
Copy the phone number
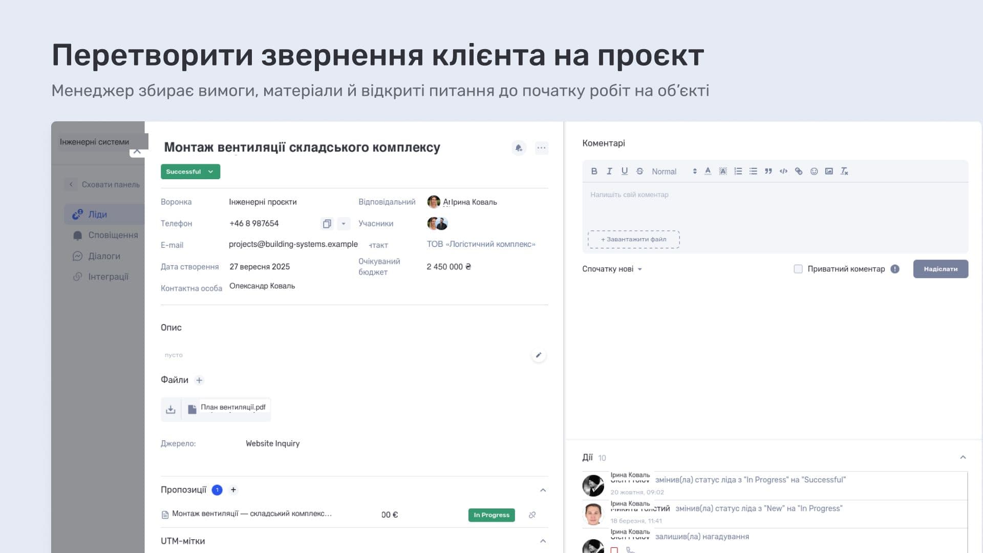(327, 224)
